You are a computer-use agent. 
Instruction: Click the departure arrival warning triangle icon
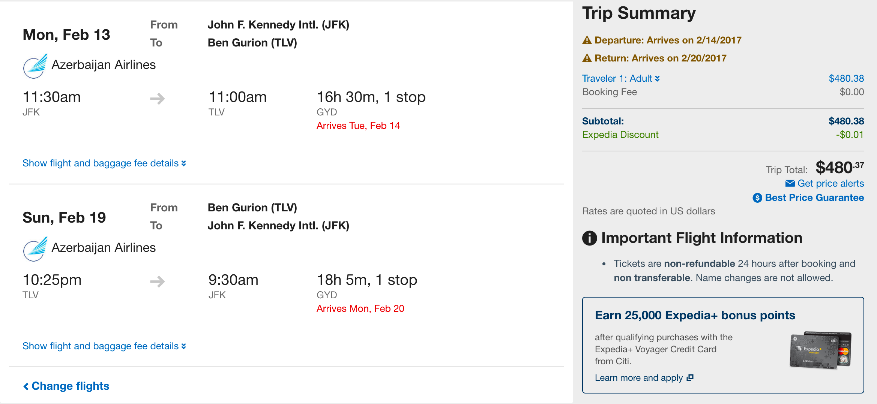click(x=587, y=40)
